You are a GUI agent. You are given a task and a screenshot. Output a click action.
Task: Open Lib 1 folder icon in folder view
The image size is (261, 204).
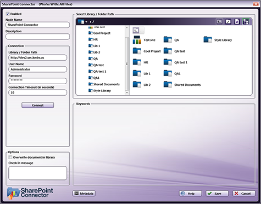[137, 73]
